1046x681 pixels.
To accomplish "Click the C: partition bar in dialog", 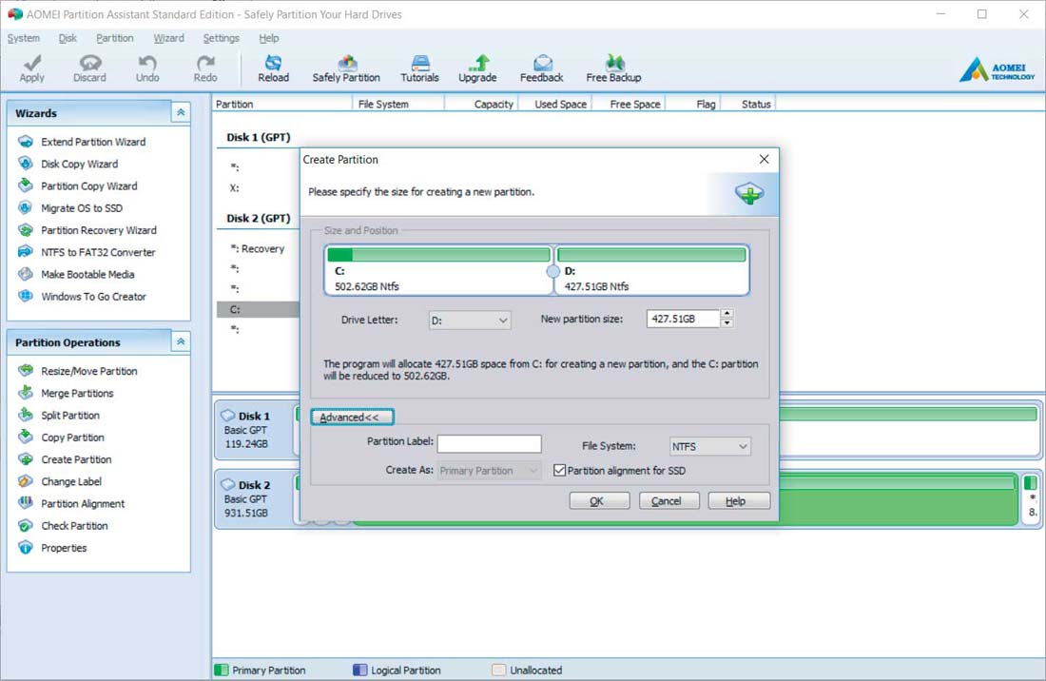I will pyautogui.click(x=438, y=270).
